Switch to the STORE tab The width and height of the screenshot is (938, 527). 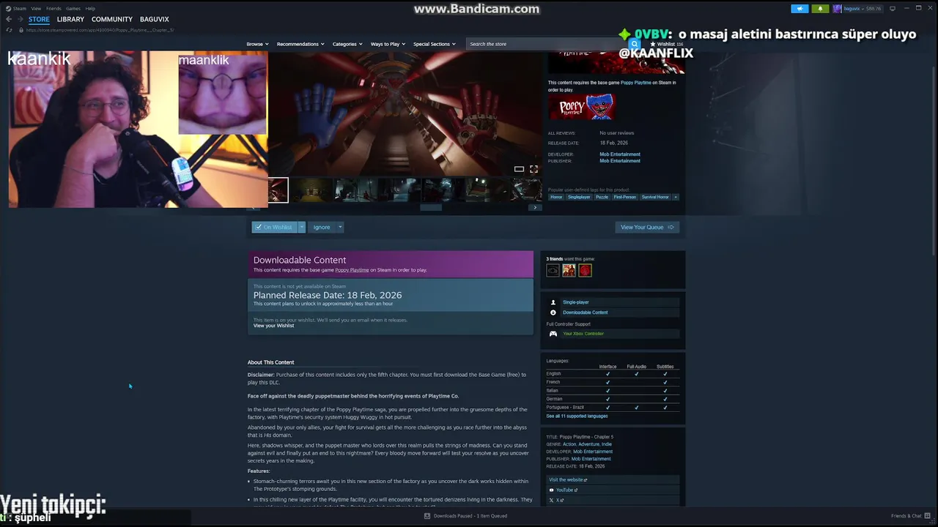39,19
